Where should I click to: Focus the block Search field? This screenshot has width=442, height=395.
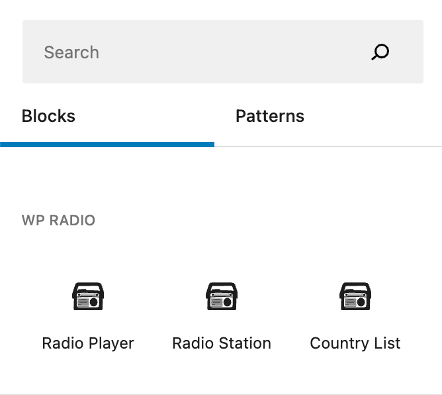pos(199,52)
